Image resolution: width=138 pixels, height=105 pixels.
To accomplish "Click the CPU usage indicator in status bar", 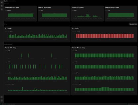I will click(4, 104).
